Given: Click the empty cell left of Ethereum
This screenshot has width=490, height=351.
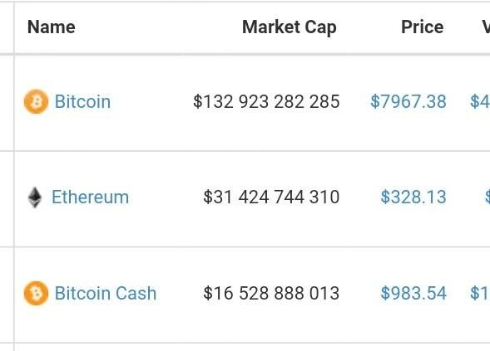Looking at the screenshot, I should [7, 199].
